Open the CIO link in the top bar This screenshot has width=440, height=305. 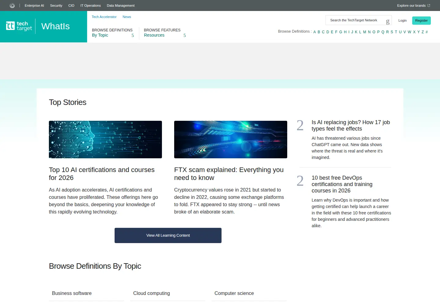71,5
